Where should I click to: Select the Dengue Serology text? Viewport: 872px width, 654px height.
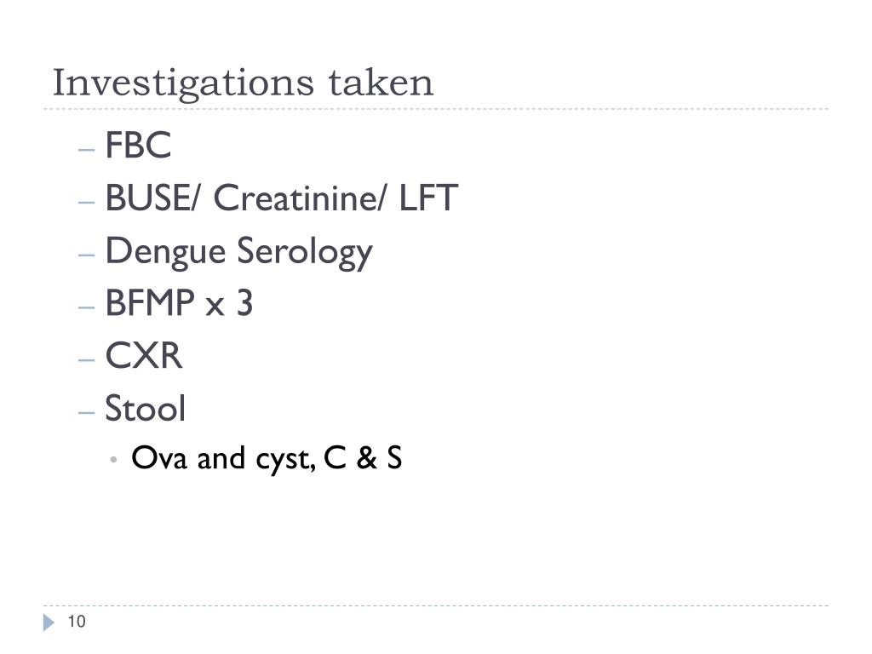(238, 253)
